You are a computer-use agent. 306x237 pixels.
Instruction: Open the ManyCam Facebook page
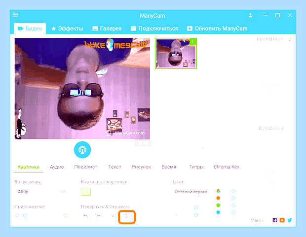tap(275, 220)
